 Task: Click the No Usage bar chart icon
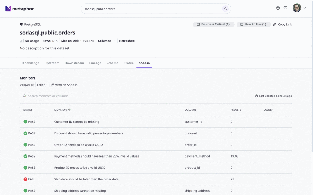point(22,41)
